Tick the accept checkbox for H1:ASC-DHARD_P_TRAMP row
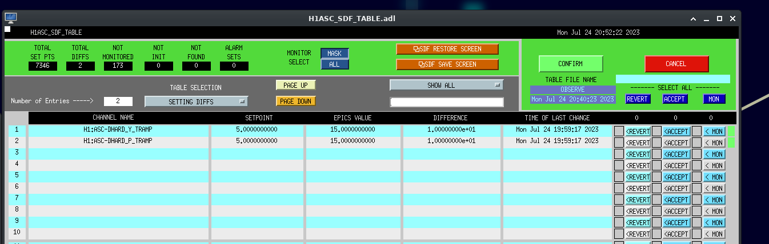This screenshot has height=244, width=769. [x=657, y=143]
